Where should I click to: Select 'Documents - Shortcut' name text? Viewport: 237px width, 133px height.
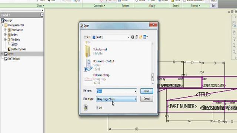pos(104,61)
